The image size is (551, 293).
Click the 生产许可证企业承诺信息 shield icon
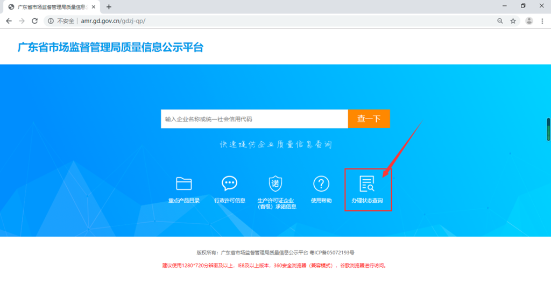point(276,184)
